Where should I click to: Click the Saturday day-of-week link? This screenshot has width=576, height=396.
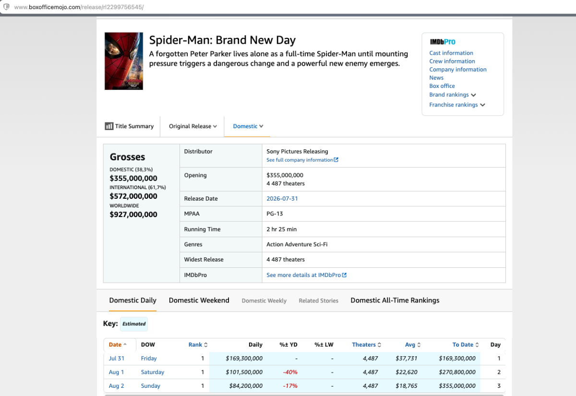pos(153,372)
